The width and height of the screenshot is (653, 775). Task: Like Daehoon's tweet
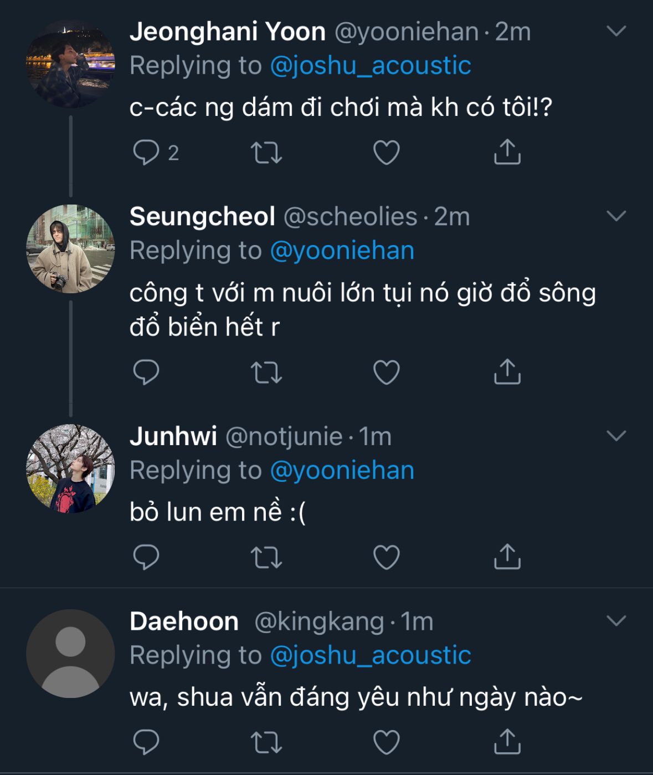387,742
